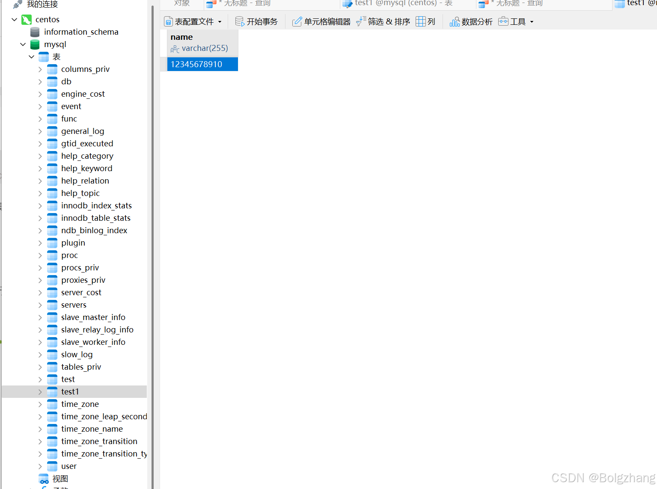Click the slow_log table icon

52,355
